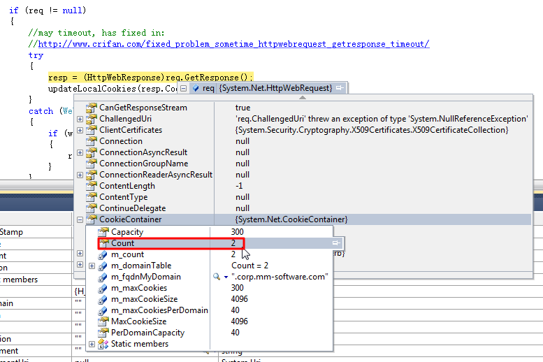The height and width of the screenshot is (362, 543).
Task: Click the m_count field icon
Action: coord(103,255)
